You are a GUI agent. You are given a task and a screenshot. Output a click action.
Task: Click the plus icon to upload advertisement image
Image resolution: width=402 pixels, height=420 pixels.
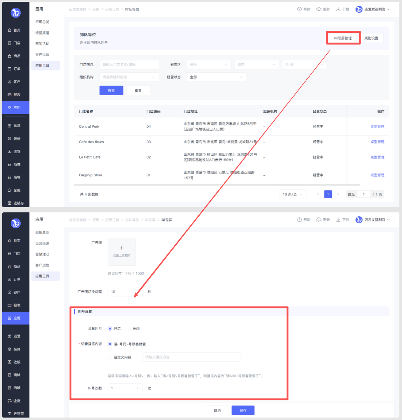(122, 248)
